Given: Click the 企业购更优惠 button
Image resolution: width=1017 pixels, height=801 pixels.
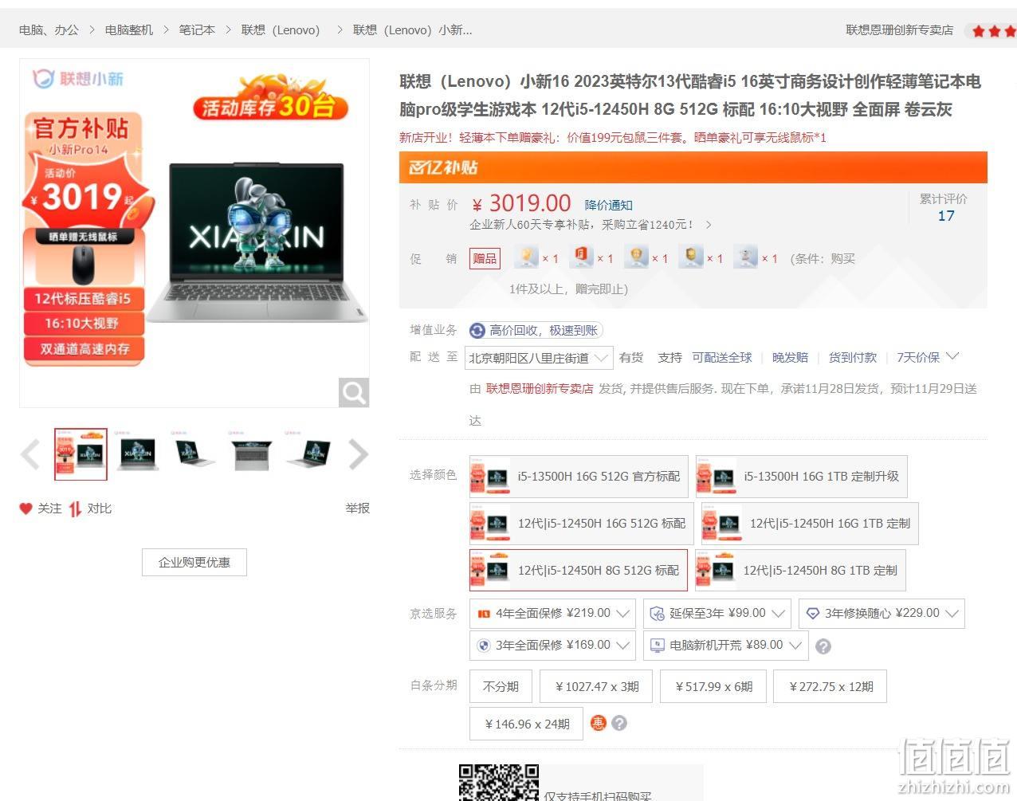Looking at the screenshot, I should (x=194, y=562).
